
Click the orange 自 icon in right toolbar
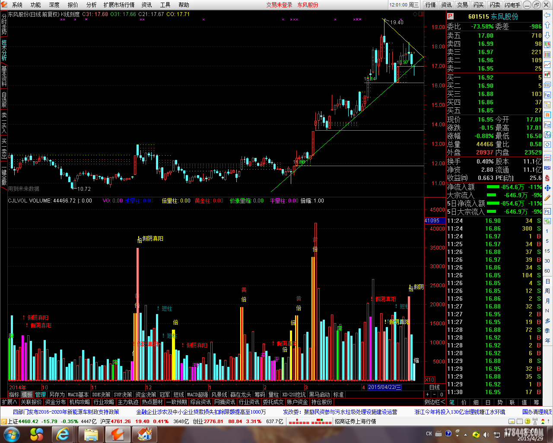tap(547, 115)
